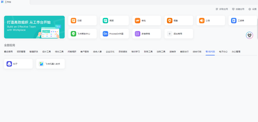Open the 电子办公 category tab

[223, 52]
